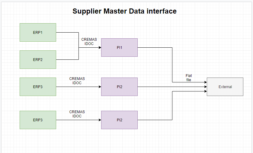
Task: Select CREMAS IDOC label above the bottom ERP3 arrow
Action: pyautogui.click(x=77, y=114)
